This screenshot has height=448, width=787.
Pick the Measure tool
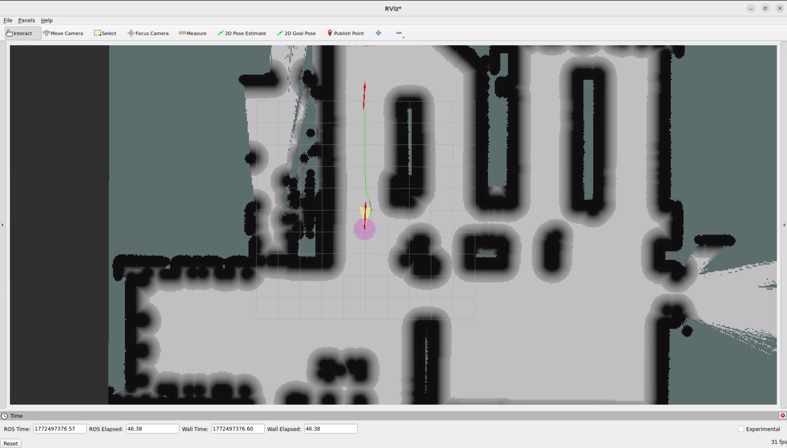coord(192,33)
